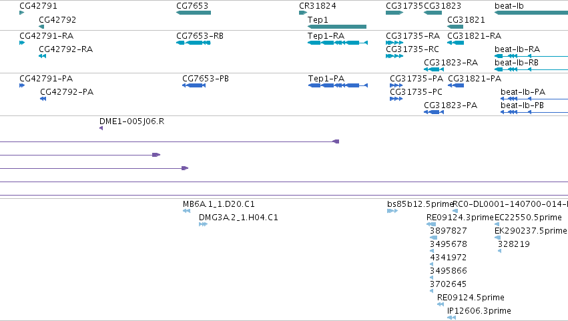
Task: Click the CG7653-RB transcript glyph
Action: (194, 43)
